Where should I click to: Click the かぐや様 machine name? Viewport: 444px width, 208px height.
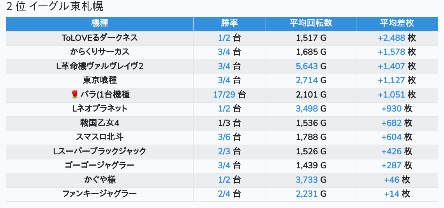click(x=100, y=180)
